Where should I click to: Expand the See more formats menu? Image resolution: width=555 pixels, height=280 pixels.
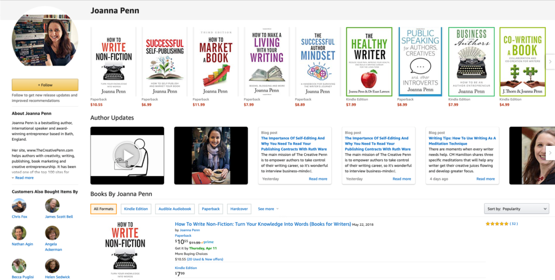268,209
